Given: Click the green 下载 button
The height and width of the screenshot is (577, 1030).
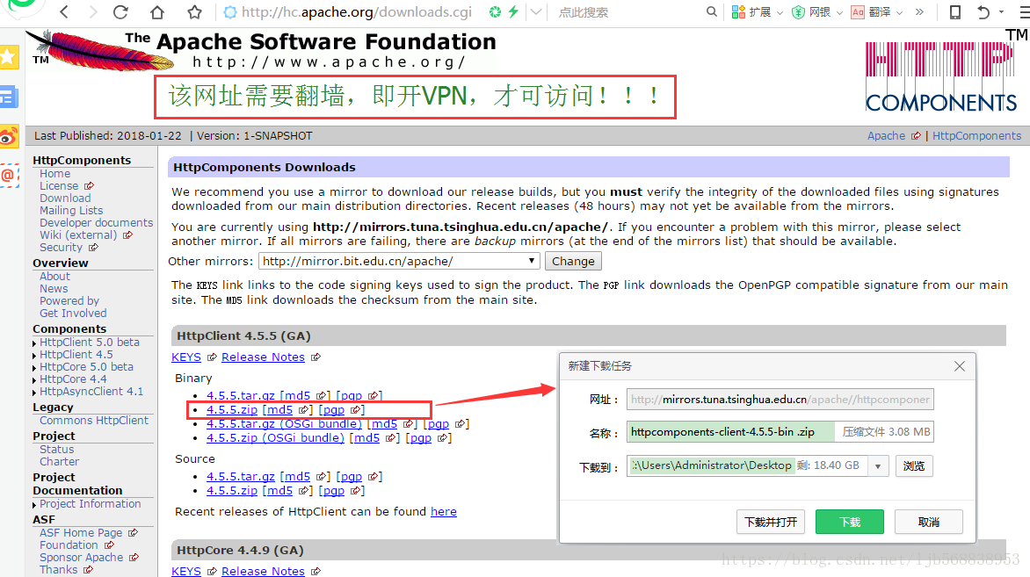Looking at the screenshot, I should coord(849,522).
